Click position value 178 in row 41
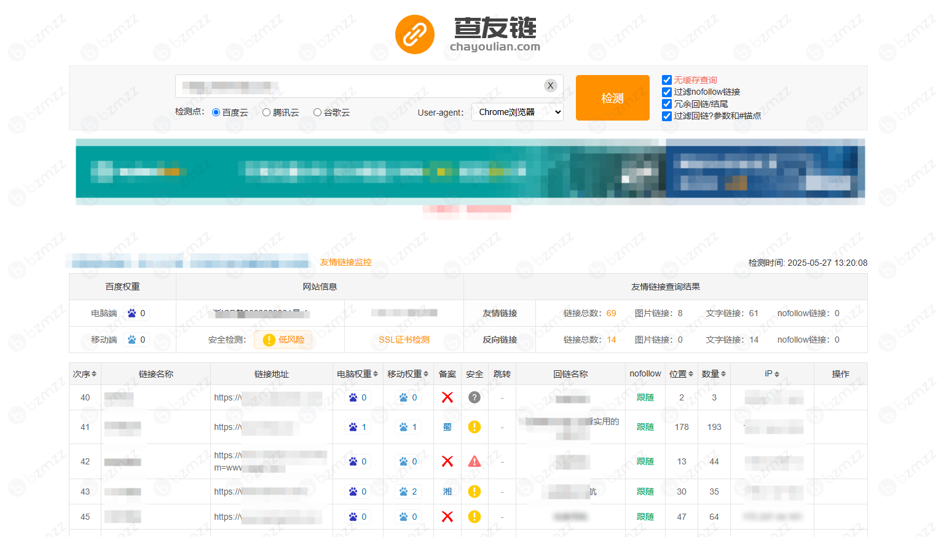 [682, 427]
